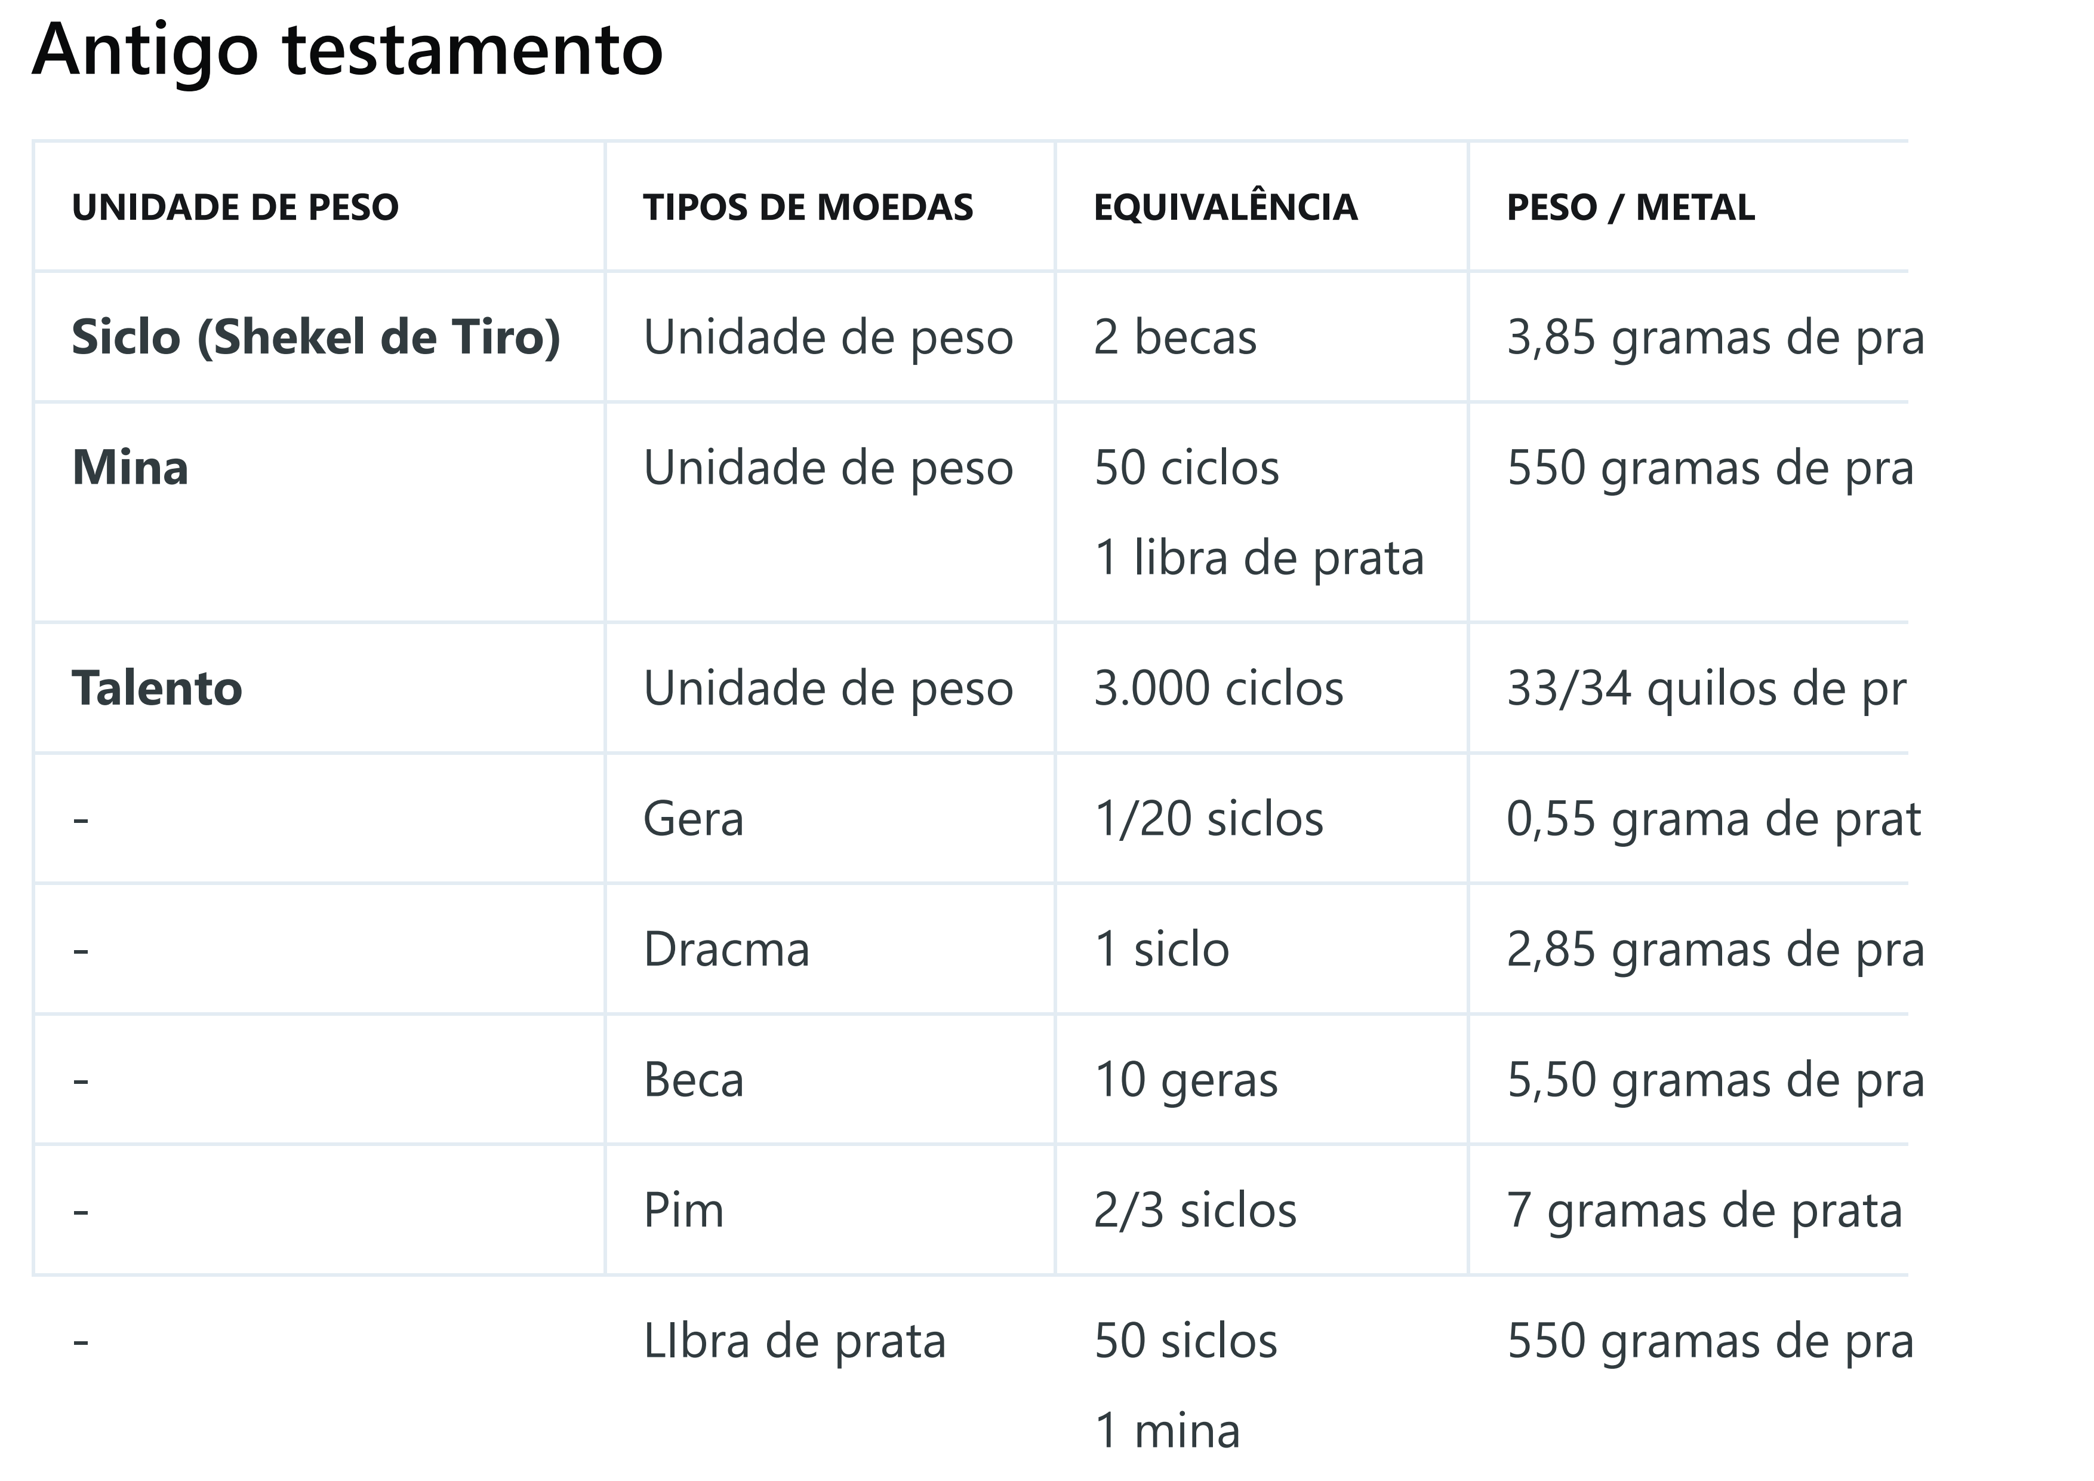This screenshot has width=2094, height=1481.
Task: Click the "2 becas" equivalence cell
Action: coord(1175,337)
